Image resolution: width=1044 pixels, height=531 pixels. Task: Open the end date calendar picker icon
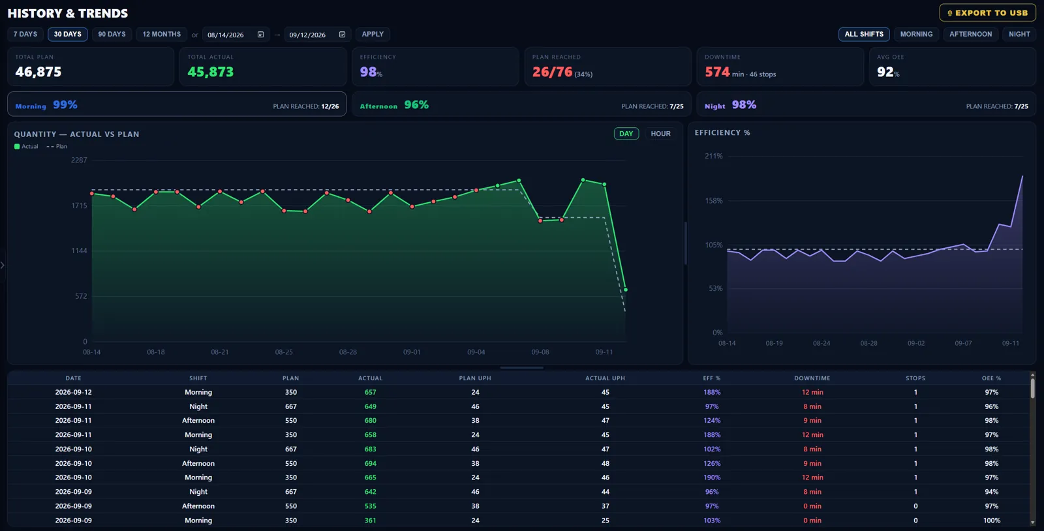click(342, 35)
